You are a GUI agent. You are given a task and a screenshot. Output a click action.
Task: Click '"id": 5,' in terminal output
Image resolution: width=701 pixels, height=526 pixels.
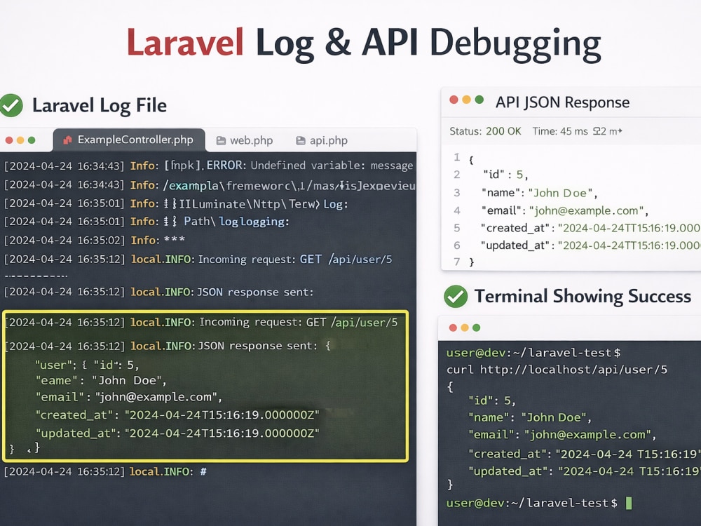pos(492,400)
